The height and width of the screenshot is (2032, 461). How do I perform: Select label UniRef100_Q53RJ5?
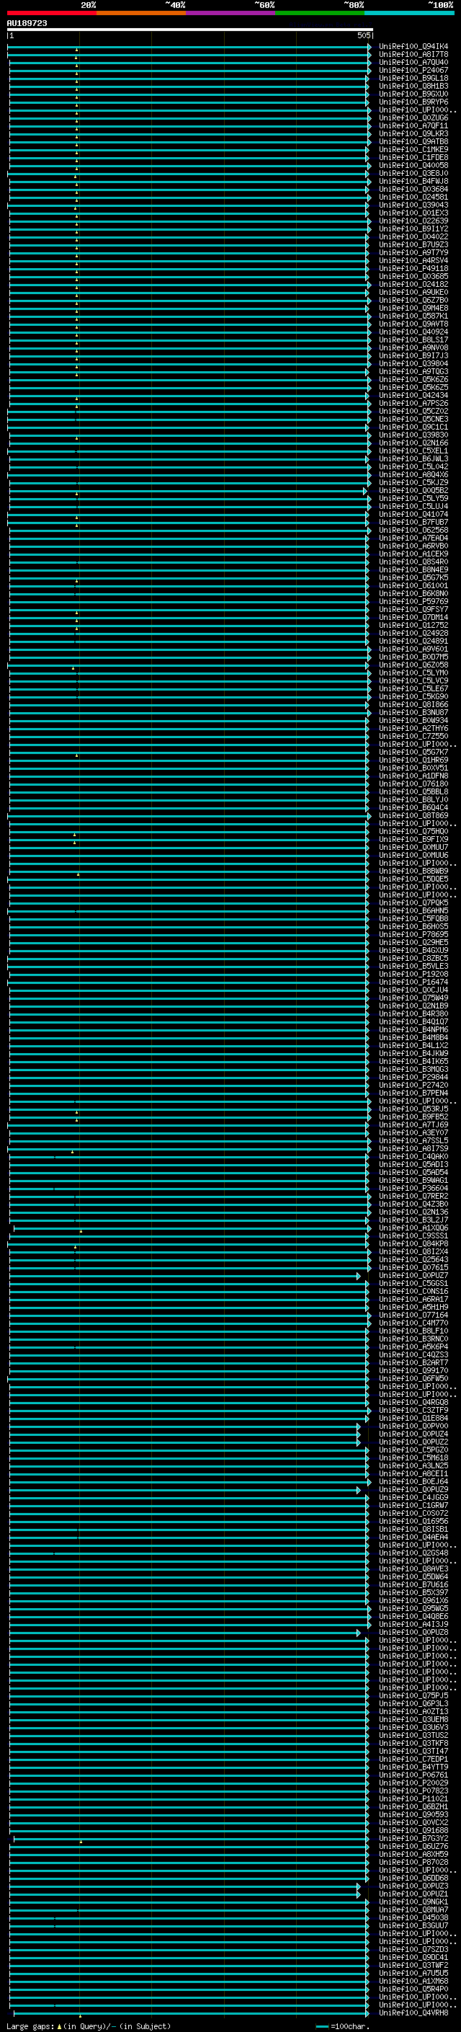pos(413,1109)
